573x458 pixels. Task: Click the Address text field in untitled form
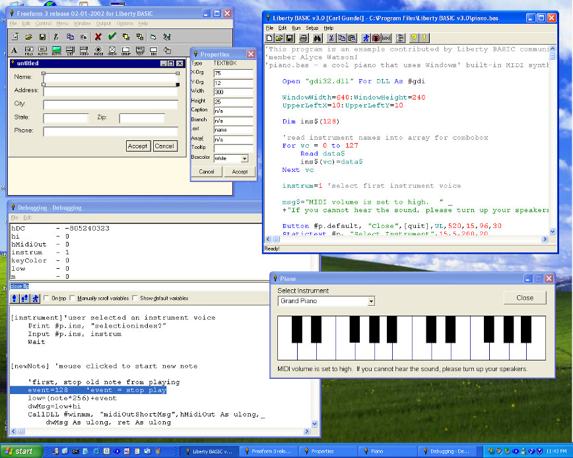[x=110, y=91]
